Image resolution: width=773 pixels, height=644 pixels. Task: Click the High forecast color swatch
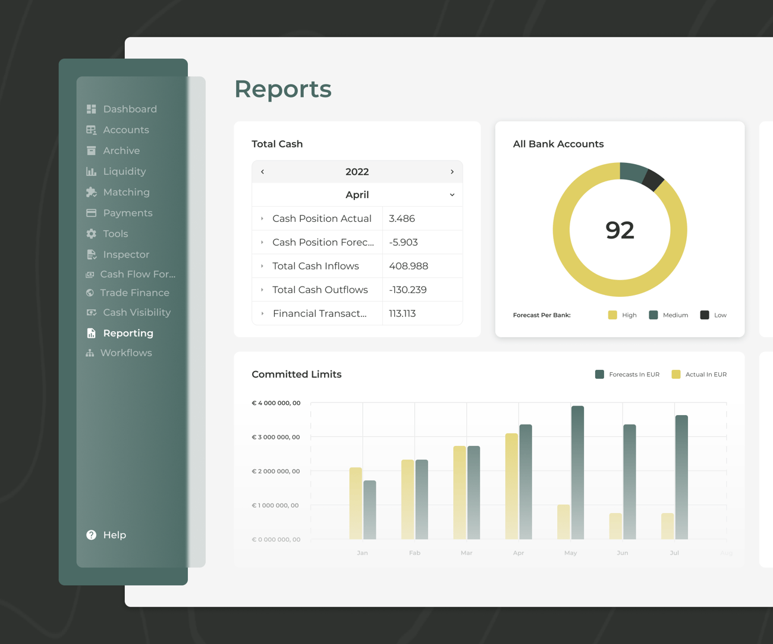[x=612, y=315]
